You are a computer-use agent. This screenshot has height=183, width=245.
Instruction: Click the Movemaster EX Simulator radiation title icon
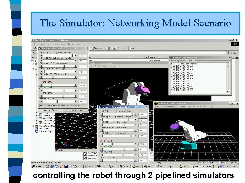(156, 104)
